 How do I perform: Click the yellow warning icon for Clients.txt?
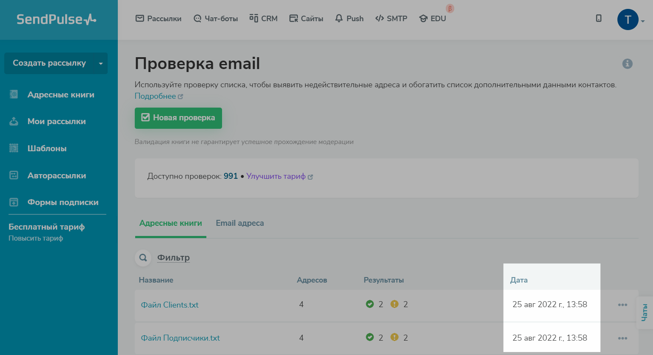coord(395,304)
